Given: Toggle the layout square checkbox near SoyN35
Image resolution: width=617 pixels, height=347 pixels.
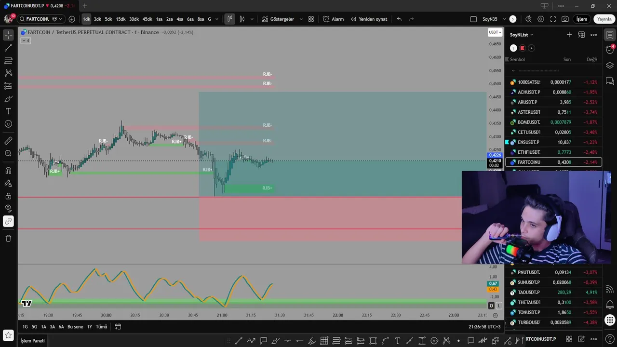Looking at the screenshot, I should pos(473,19).
